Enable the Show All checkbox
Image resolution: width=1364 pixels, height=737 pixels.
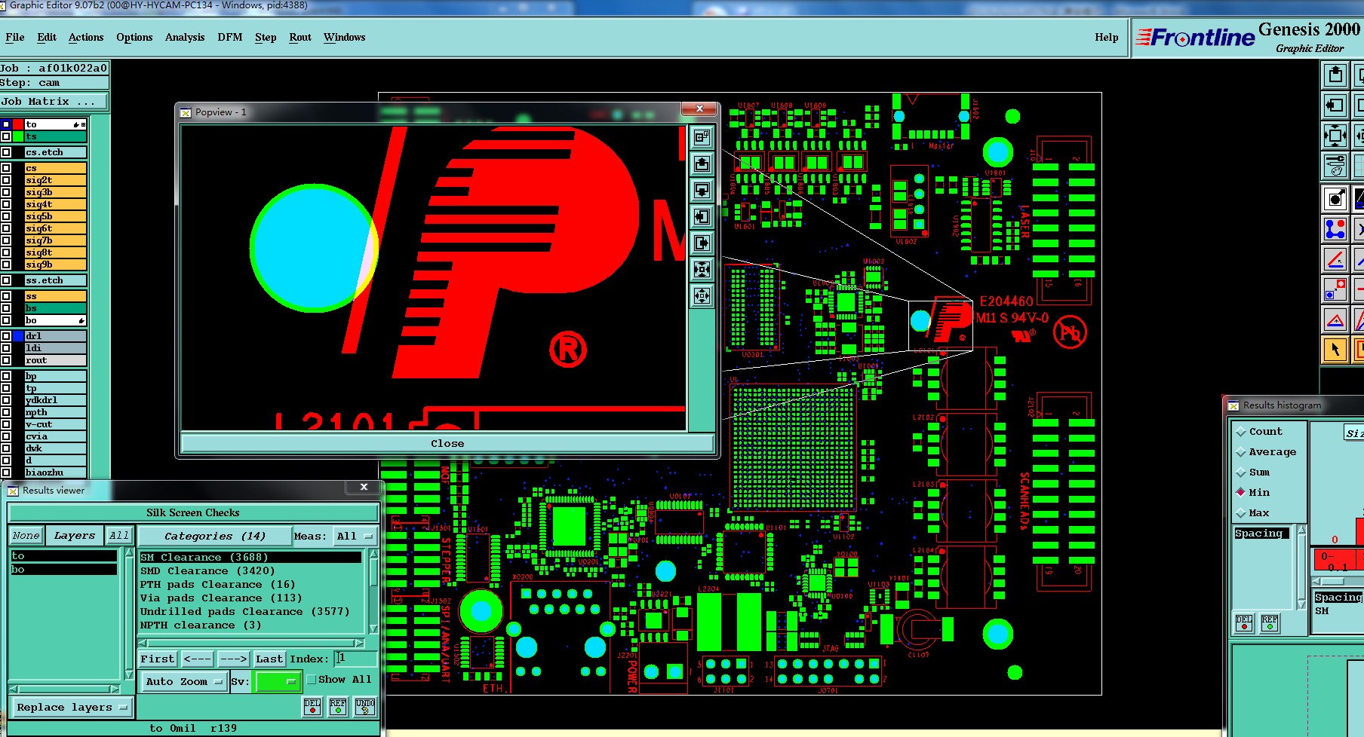point(312,679)
